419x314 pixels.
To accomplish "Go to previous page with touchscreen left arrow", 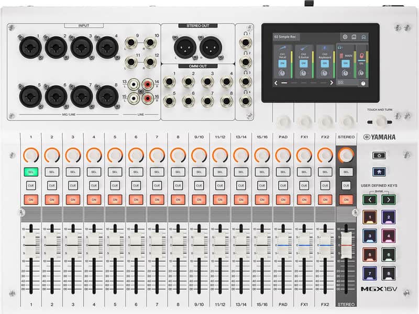I will click(276, 83).
